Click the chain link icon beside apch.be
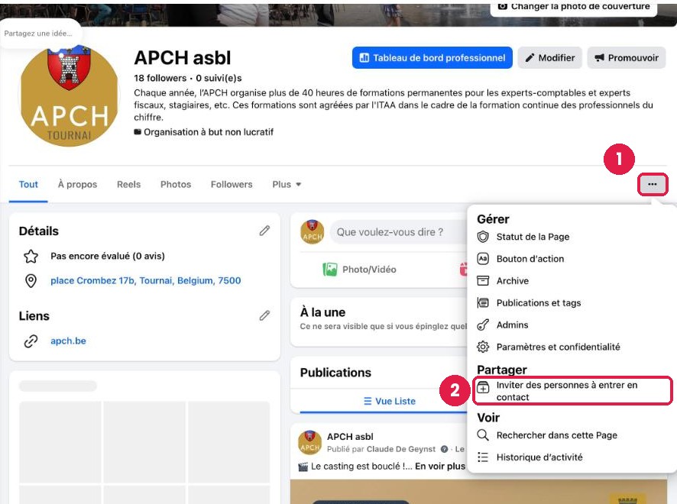 coord(31,341)
